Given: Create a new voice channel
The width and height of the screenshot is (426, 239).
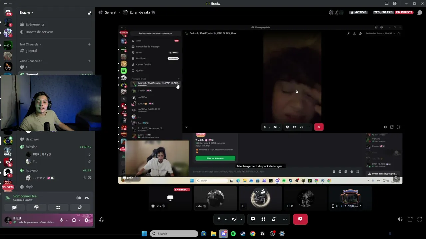Looking at the screenshot, I should [89, 61].
